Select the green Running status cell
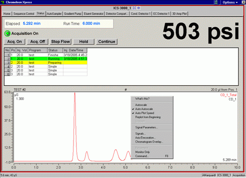Viewport: 246px width, 178px height. (55, 59)
